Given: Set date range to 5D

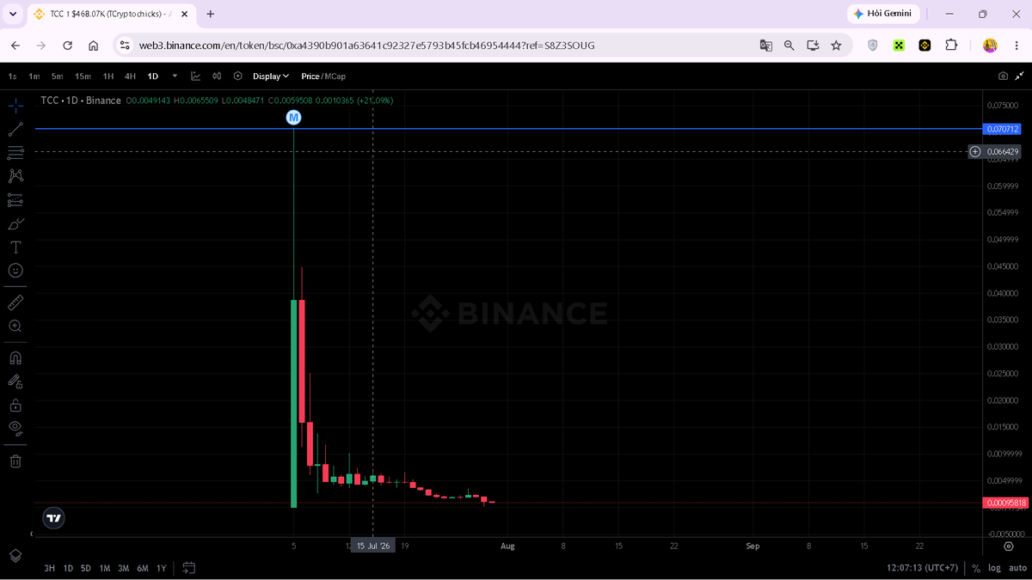Looking at the screenshot, I should tap(86, 568).
